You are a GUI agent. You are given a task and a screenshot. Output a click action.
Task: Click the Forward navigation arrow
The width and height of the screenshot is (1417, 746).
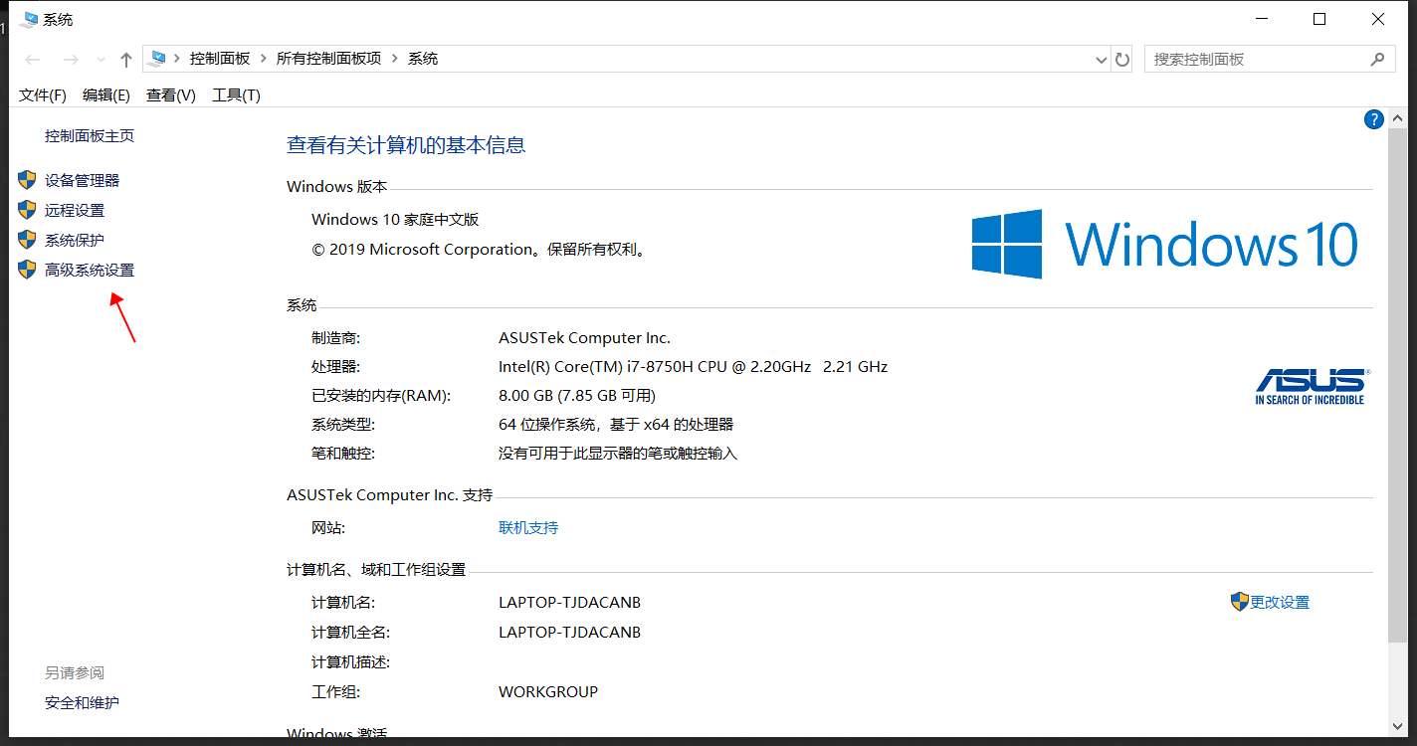click(70, 60)
